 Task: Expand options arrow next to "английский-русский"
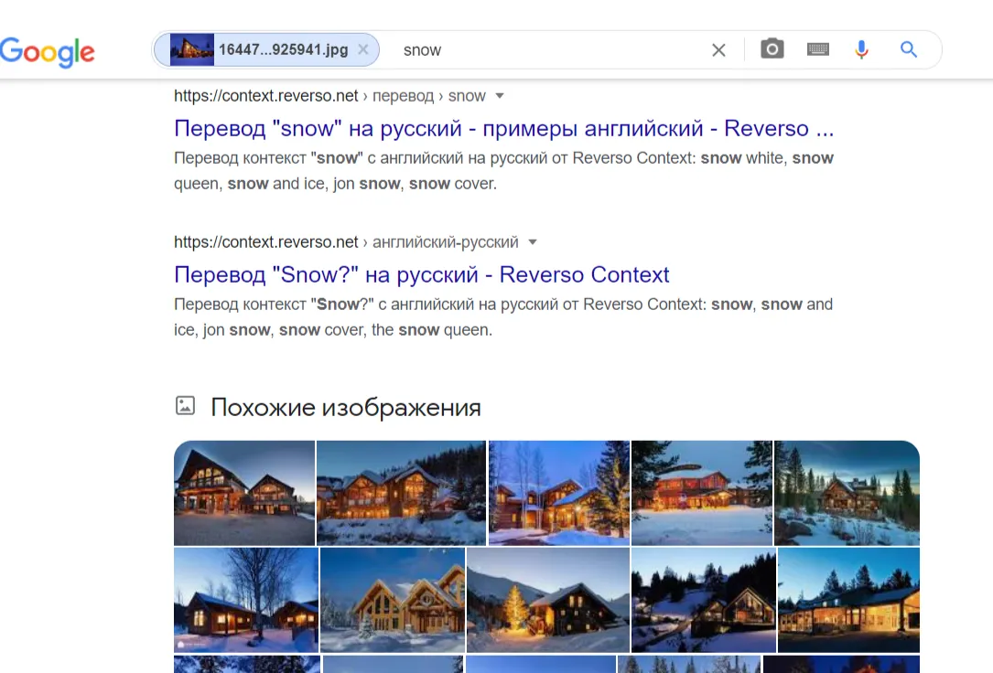point(533,242)
